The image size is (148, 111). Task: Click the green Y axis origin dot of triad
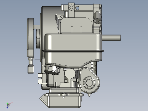[7, 104]
